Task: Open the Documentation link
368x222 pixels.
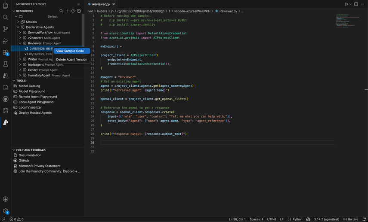Action: 30,155
